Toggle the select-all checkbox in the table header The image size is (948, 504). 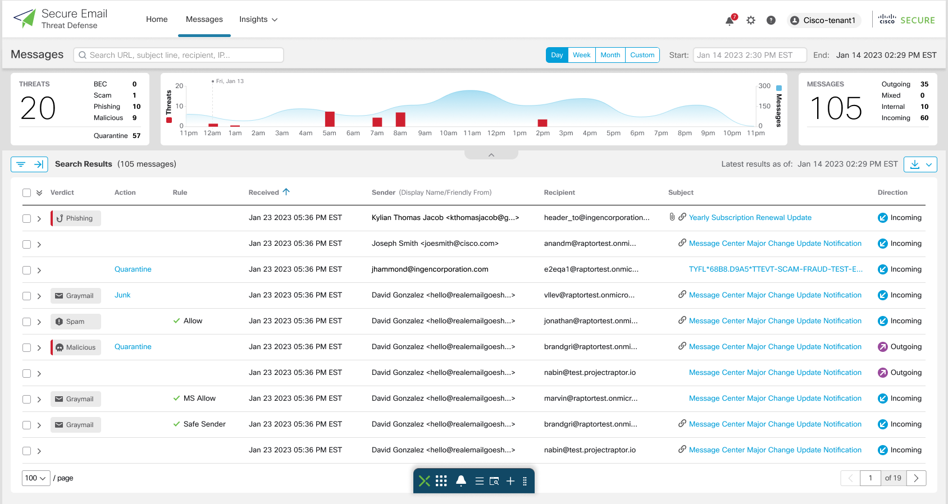26,193
